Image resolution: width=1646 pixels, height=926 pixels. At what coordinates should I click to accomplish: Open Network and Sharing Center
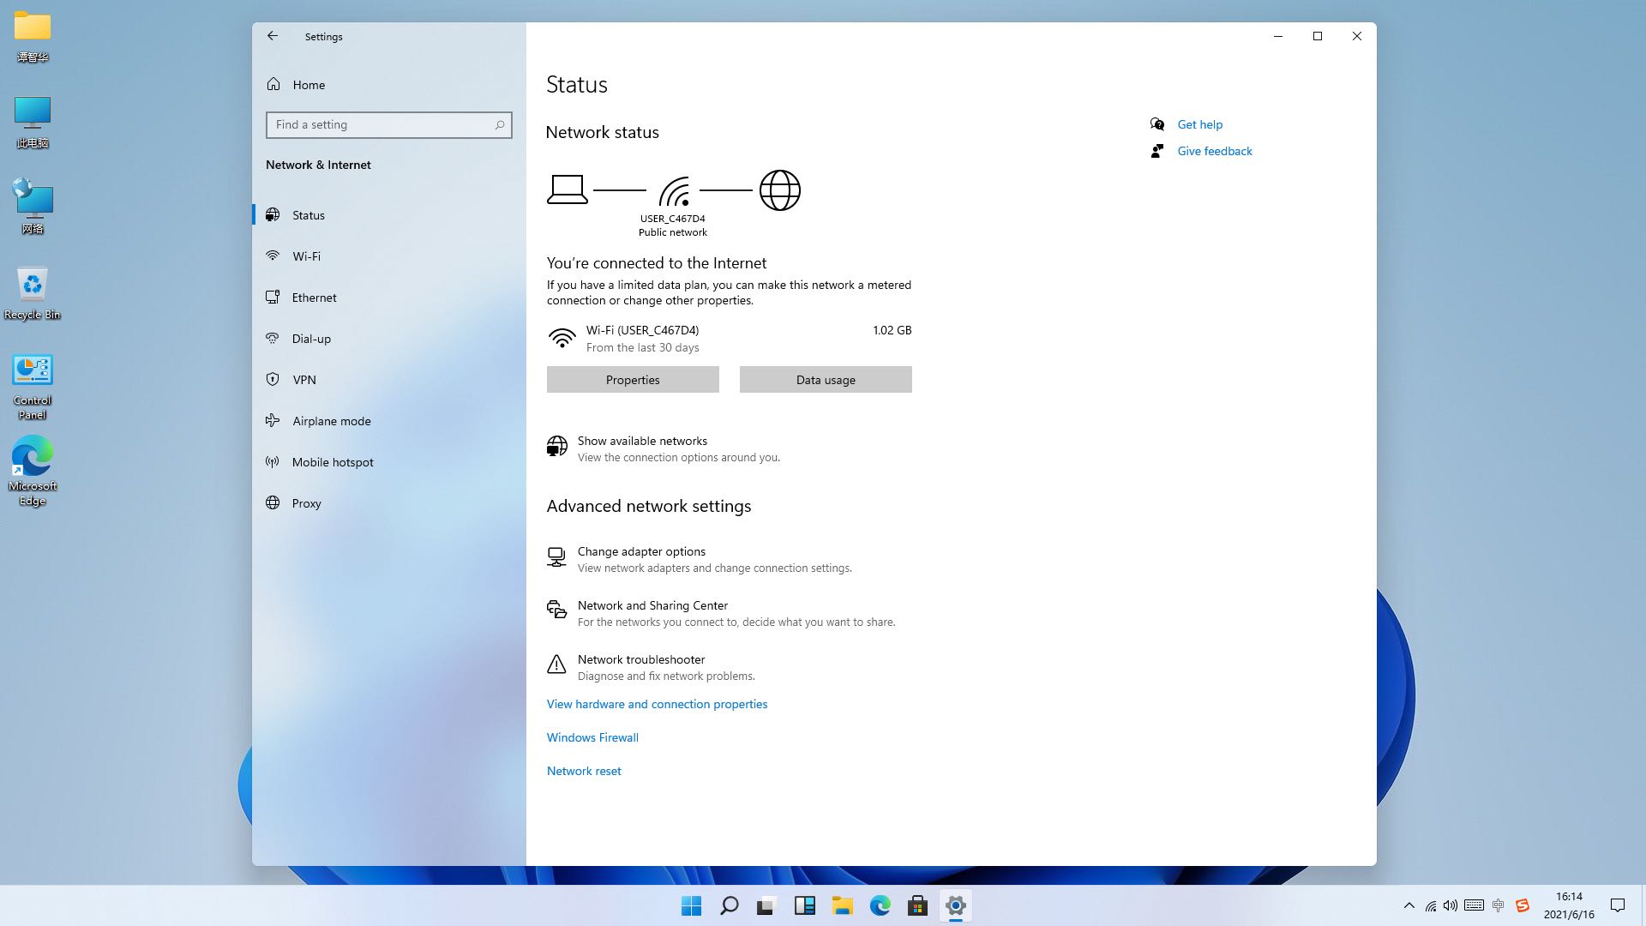tap(652, 606)
